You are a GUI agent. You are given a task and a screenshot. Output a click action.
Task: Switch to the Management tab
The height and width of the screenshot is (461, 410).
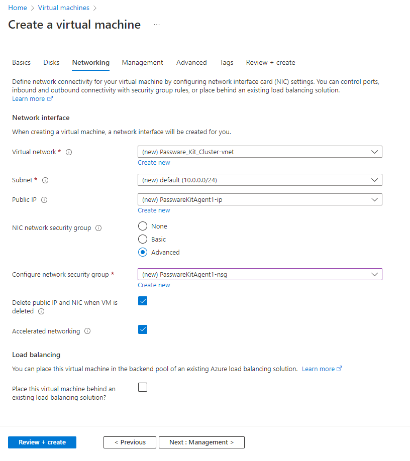point(142,63)
